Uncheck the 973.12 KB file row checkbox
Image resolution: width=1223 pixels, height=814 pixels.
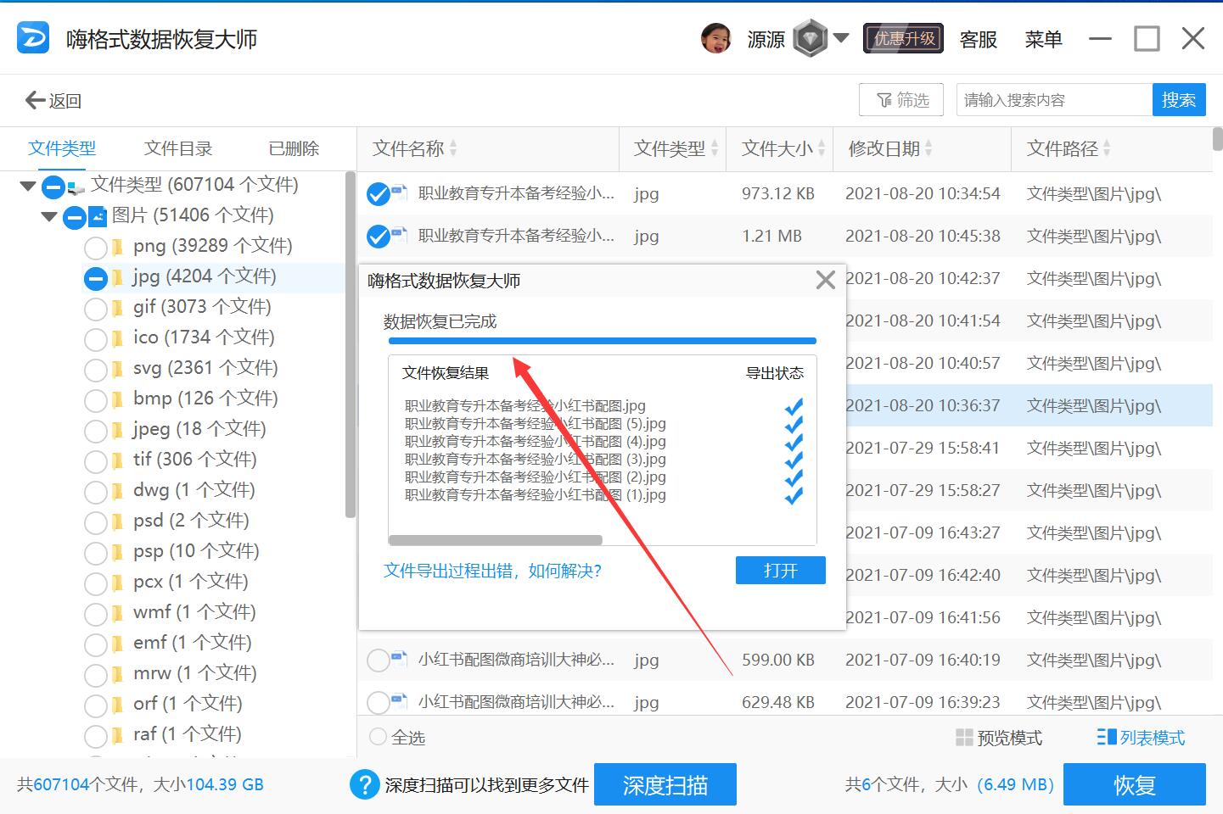[x=378, y=194]
